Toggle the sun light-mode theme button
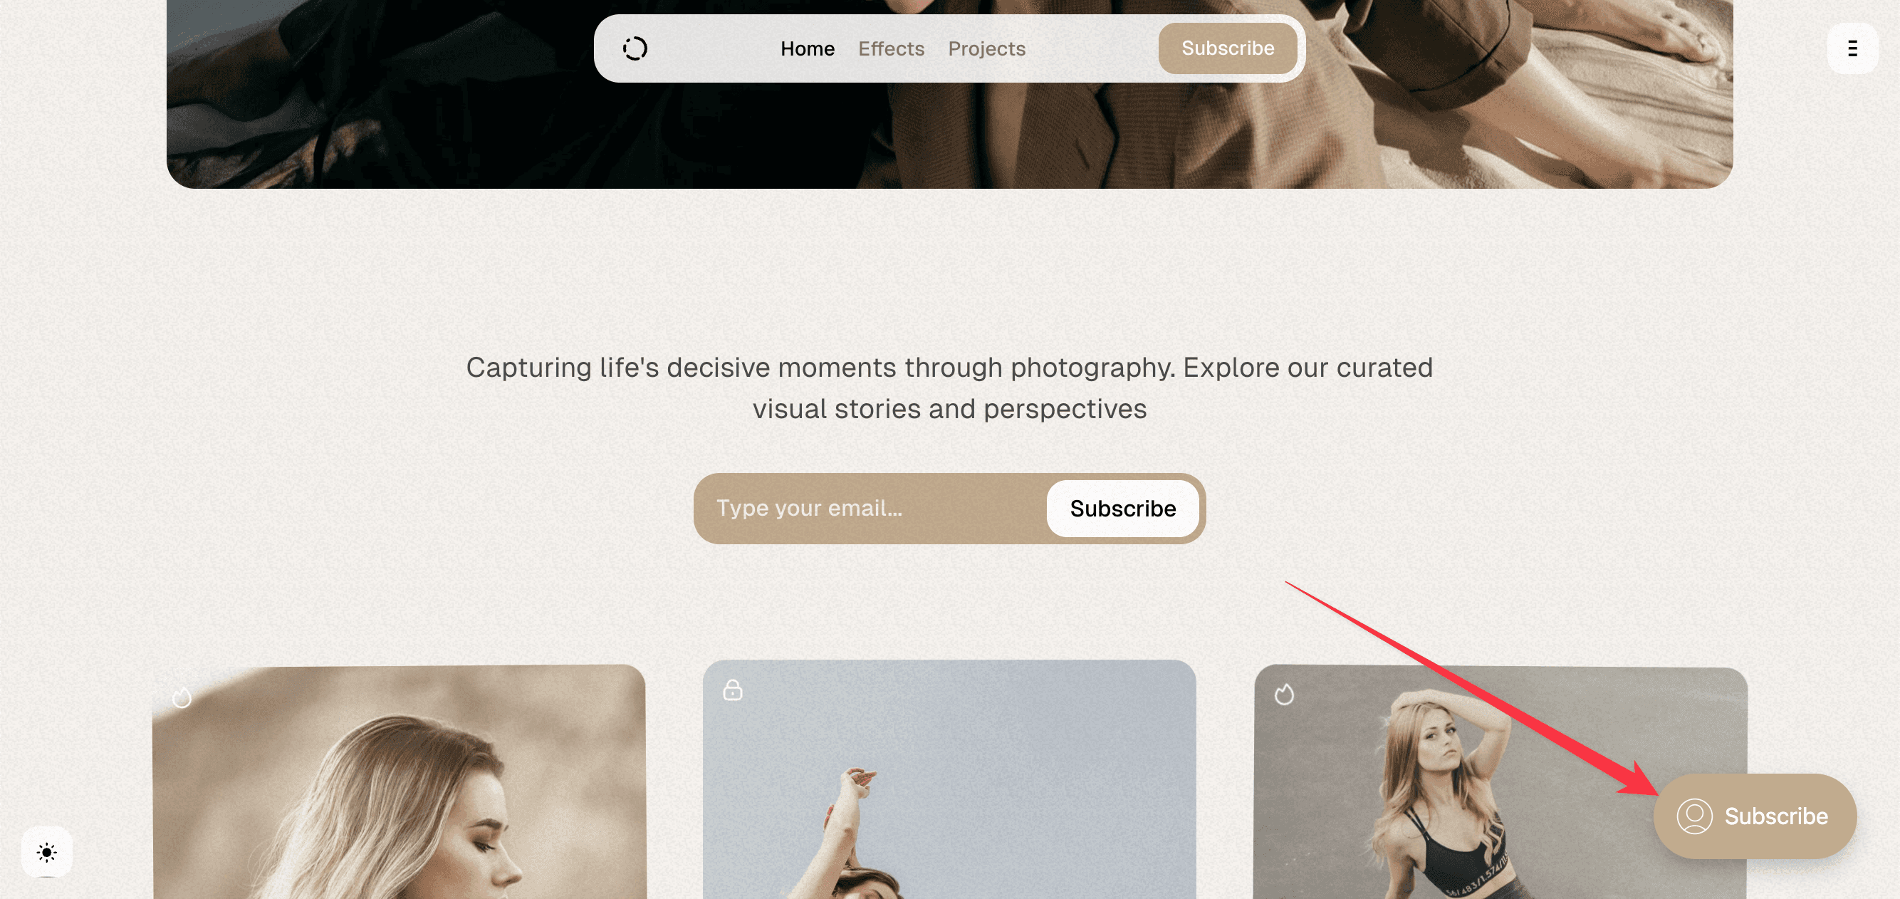1900x899 pixels. point(46,853)
